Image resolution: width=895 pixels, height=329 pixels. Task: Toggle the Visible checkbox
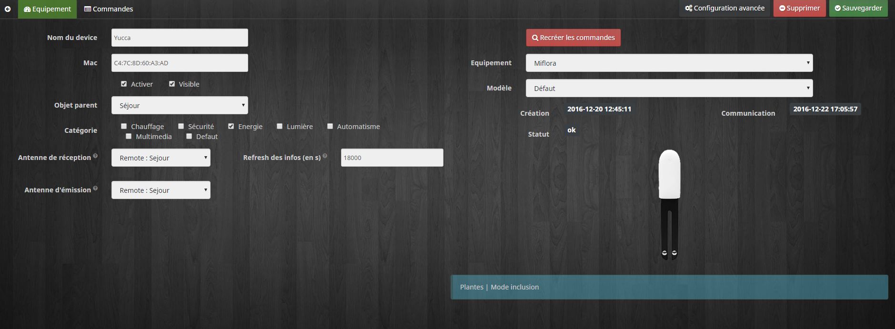[172, 84]
